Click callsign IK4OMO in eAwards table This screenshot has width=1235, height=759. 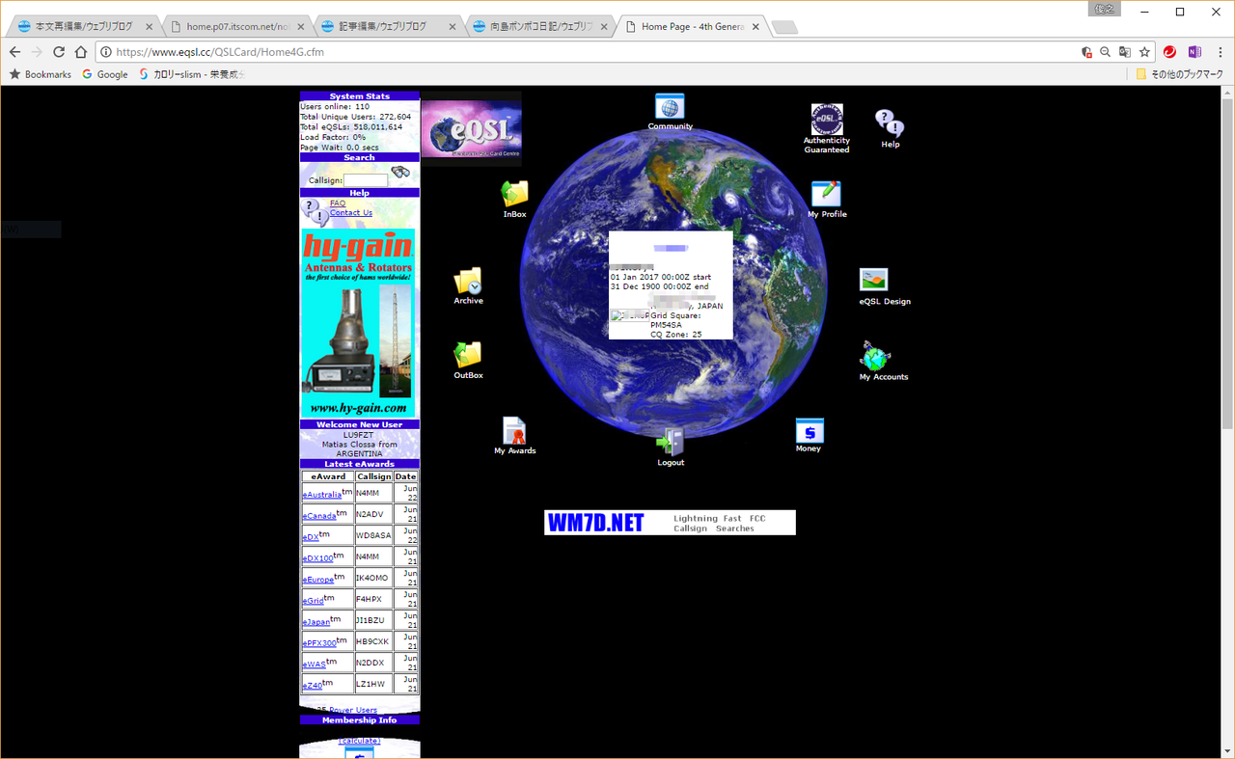click(373, 578)
